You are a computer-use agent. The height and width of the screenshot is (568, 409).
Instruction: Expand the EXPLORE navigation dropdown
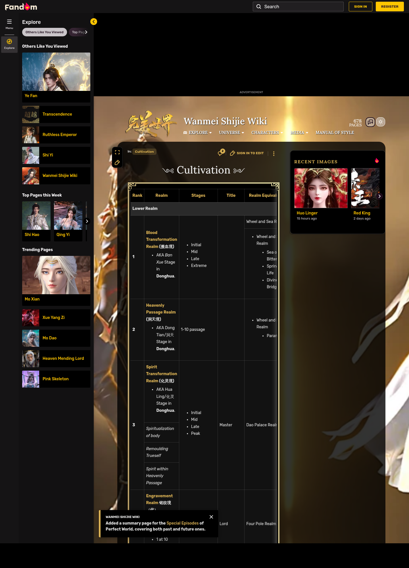[x=198, y=133]
